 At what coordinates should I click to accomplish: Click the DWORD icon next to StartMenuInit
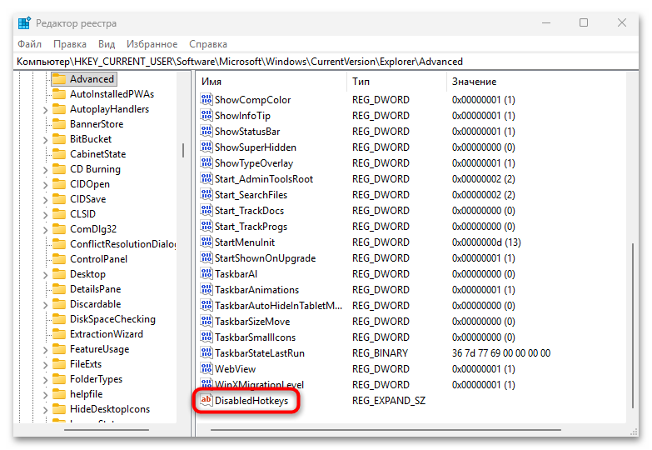coord(207,242)
